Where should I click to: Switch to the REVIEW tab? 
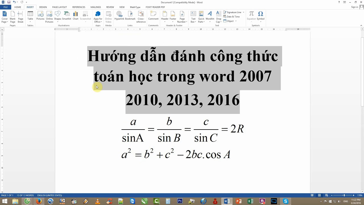[x=110, y=7]
